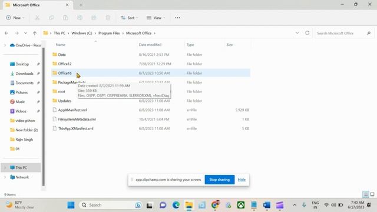Screen dimensions: 377x212
Task: Click the Share icon in toolbar
Action: [94, 18]
